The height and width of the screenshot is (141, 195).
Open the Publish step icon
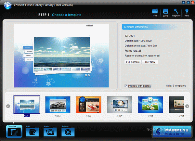pos(68,132)
